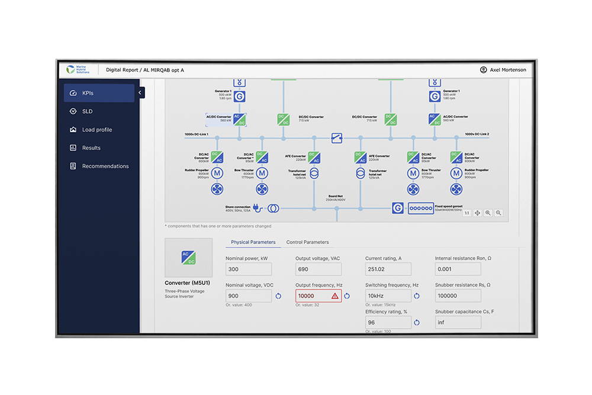Click the Snubber capacitance Cs field

coord(458,323)
